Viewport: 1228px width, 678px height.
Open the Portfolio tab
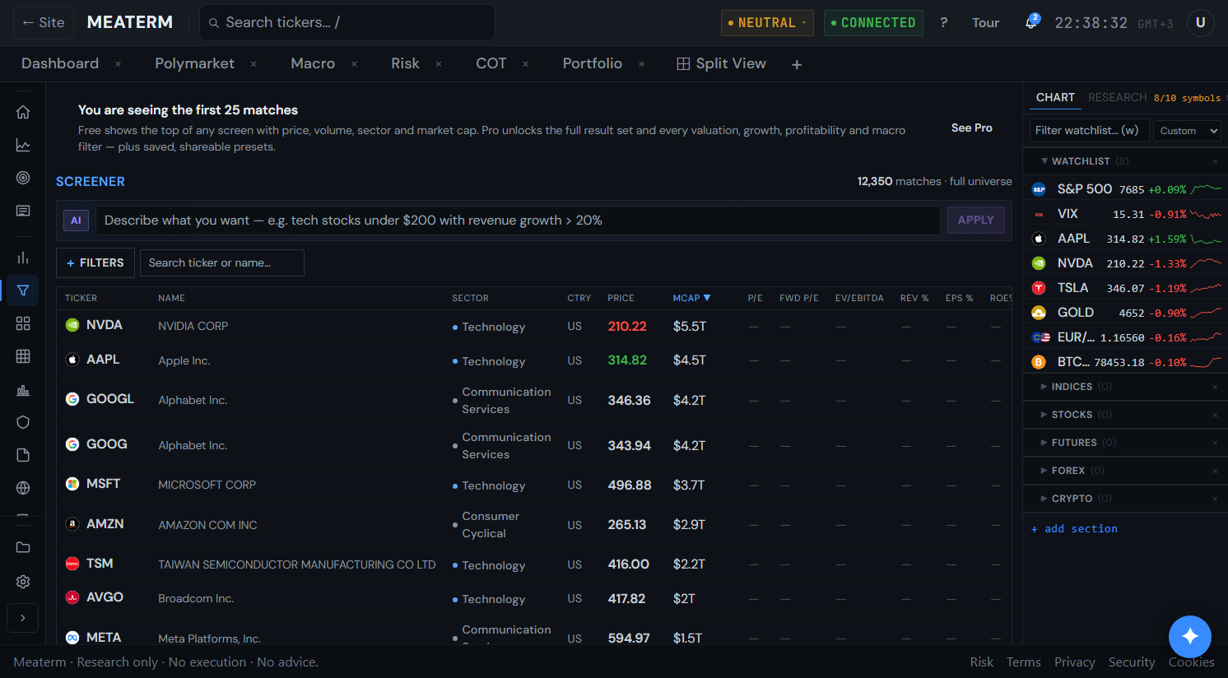(x=592, y=63)
